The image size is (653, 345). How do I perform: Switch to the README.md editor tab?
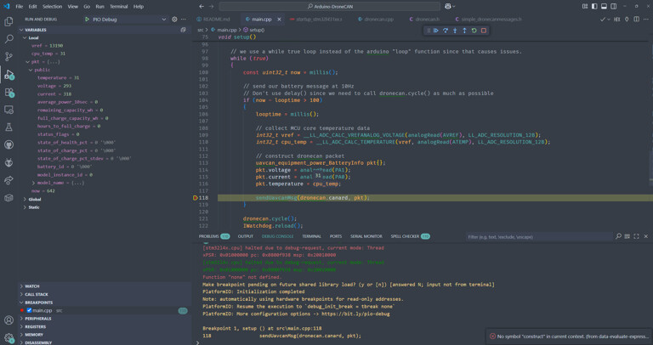pyautogui.click(x=213, y=20)
